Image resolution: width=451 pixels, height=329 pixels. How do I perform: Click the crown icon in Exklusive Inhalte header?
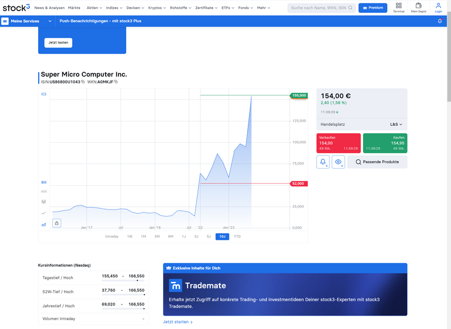[169, 268]
